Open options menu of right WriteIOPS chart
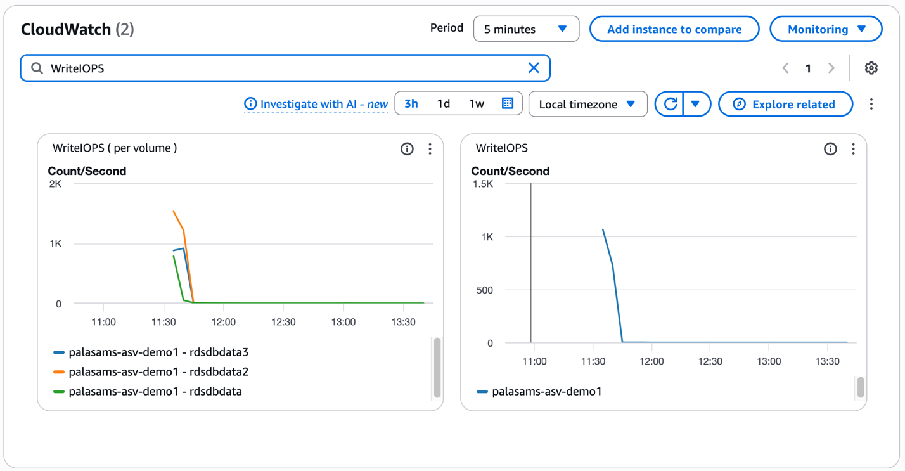Screen dimensions: 905x471 853,149
